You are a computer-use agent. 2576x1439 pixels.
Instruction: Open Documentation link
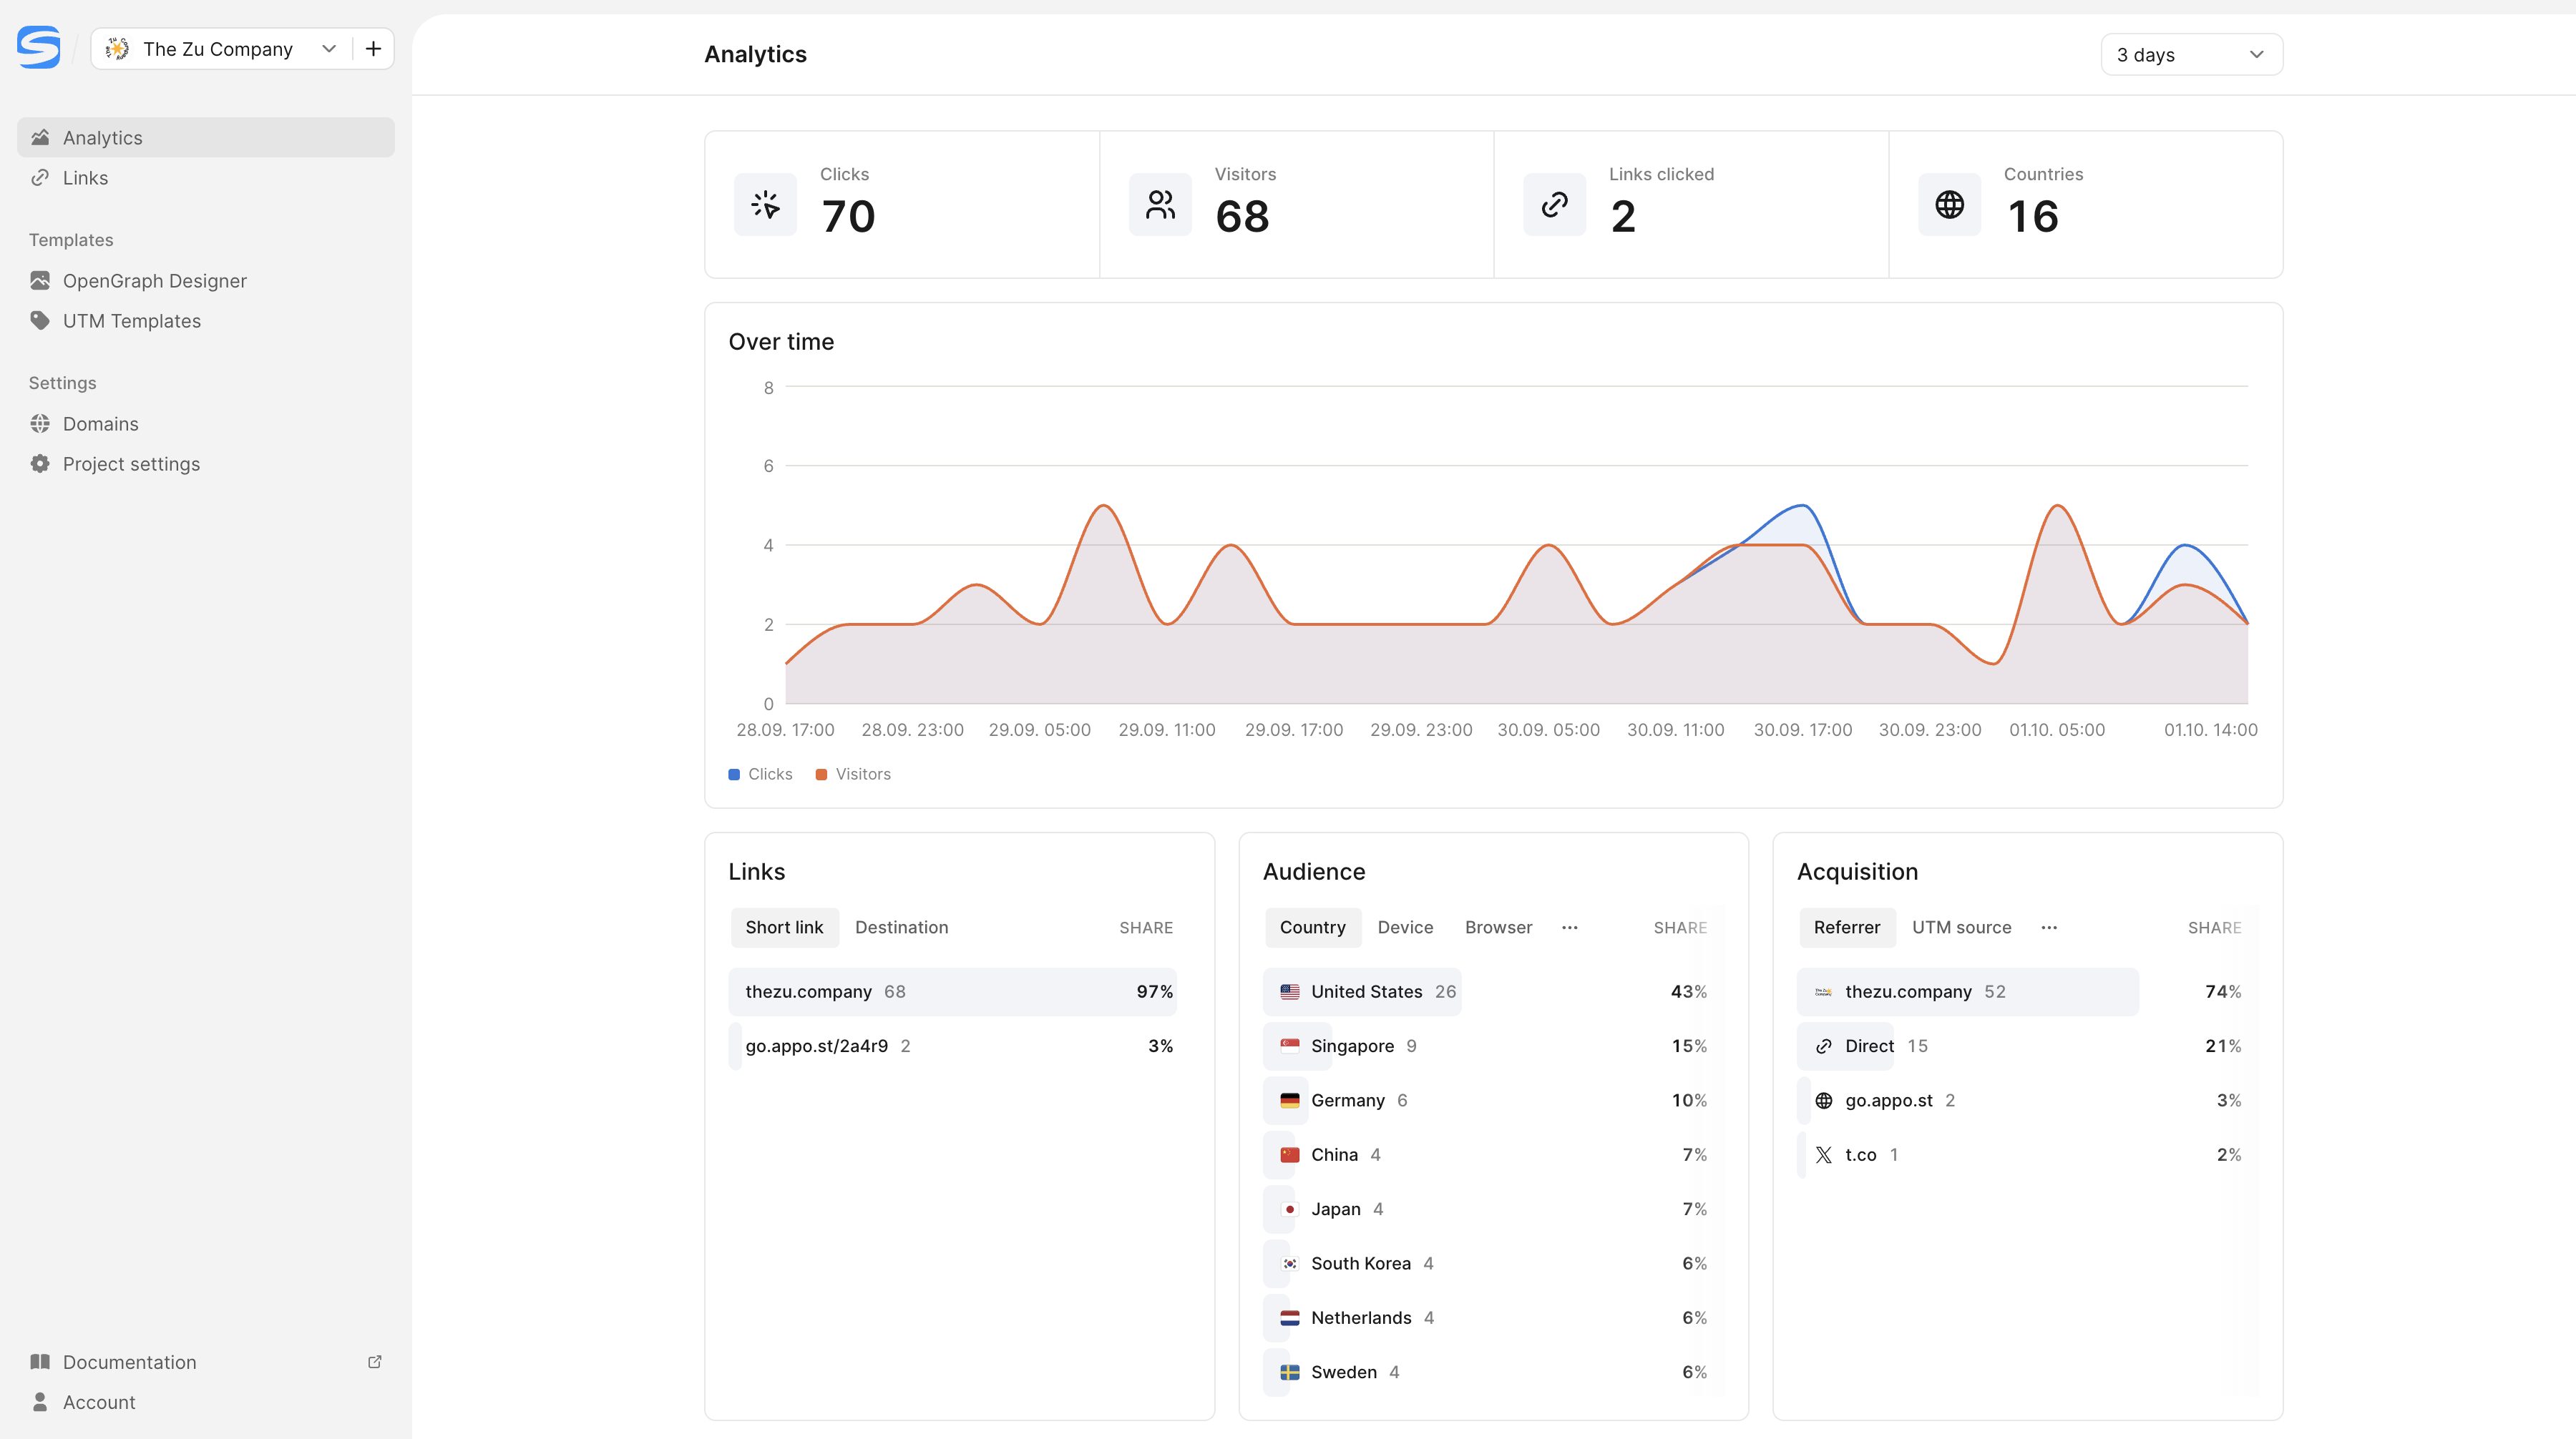(206, 1362)
